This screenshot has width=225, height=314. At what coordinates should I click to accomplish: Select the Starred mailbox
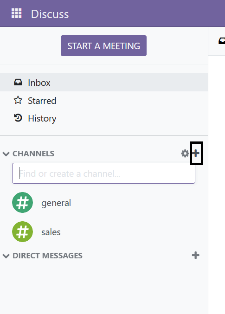[104, 100]
